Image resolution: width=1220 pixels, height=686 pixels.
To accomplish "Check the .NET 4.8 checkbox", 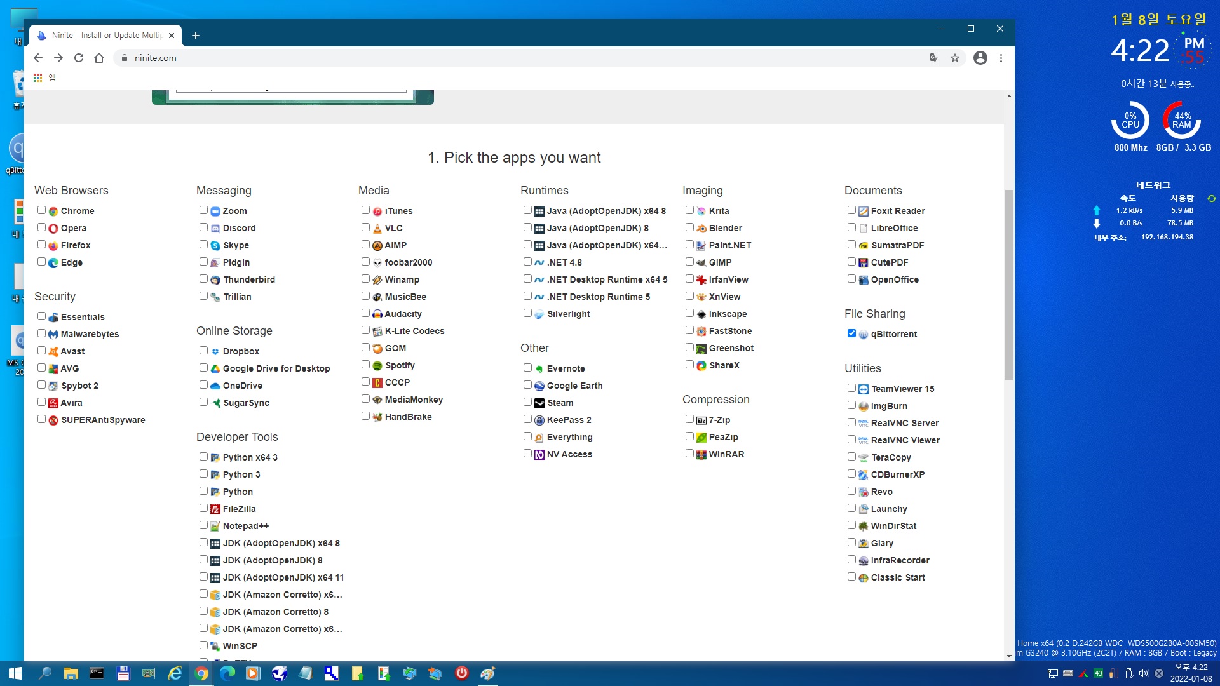I will coord(527,262).
